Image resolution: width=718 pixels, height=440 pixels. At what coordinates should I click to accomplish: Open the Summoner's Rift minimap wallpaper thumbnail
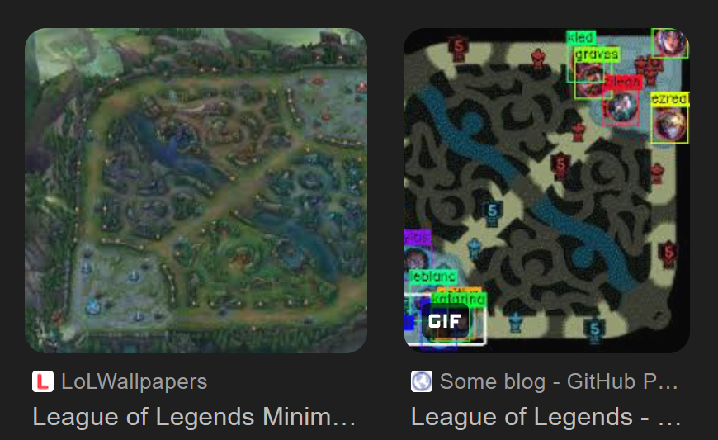[196, 191]
